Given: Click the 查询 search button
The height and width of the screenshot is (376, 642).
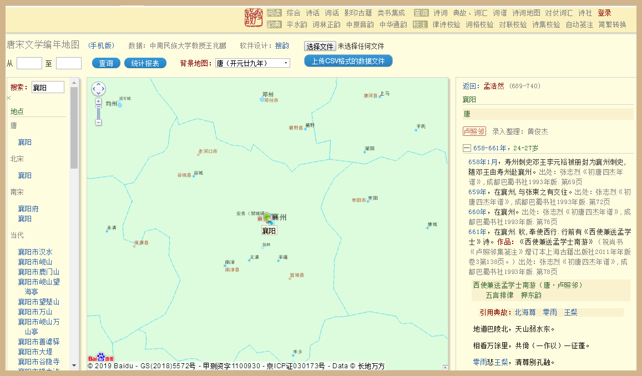Looking at the screenshot, I should click(105, 63).
